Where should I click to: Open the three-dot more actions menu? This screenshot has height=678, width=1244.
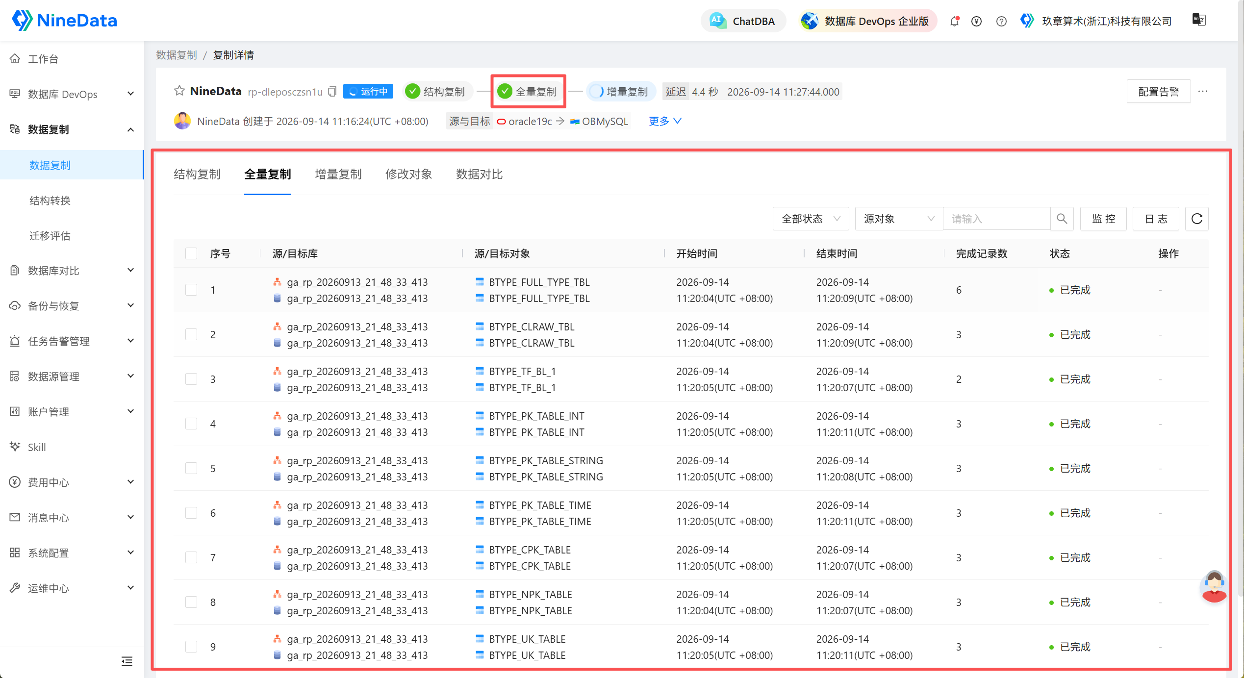click(x=1203, y=91)
